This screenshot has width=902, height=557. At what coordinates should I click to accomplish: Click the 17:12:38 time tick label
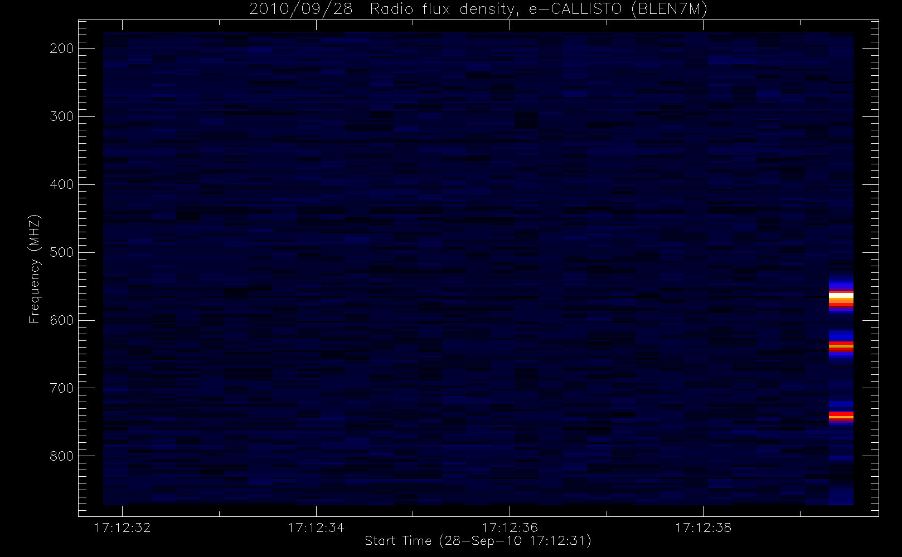703,527
